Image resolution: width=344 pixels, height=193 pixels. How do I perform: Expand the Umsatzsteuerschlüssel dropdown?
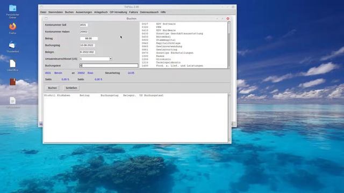(x=110, y=59)
